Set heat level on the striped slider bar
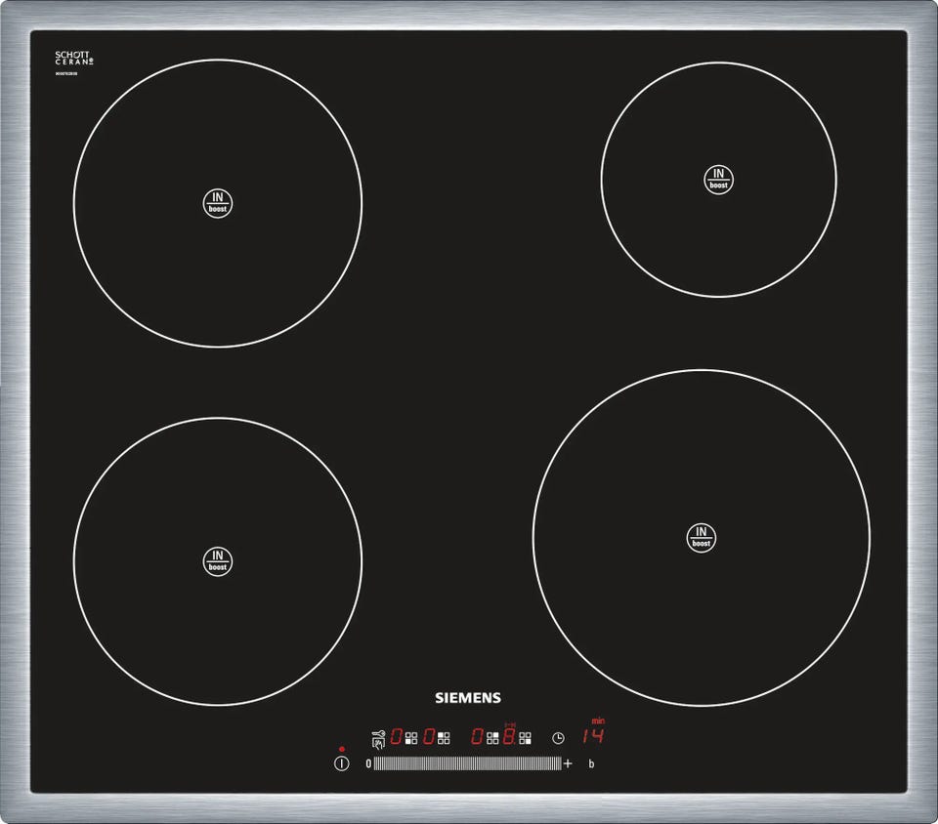 tap(468, 763)
